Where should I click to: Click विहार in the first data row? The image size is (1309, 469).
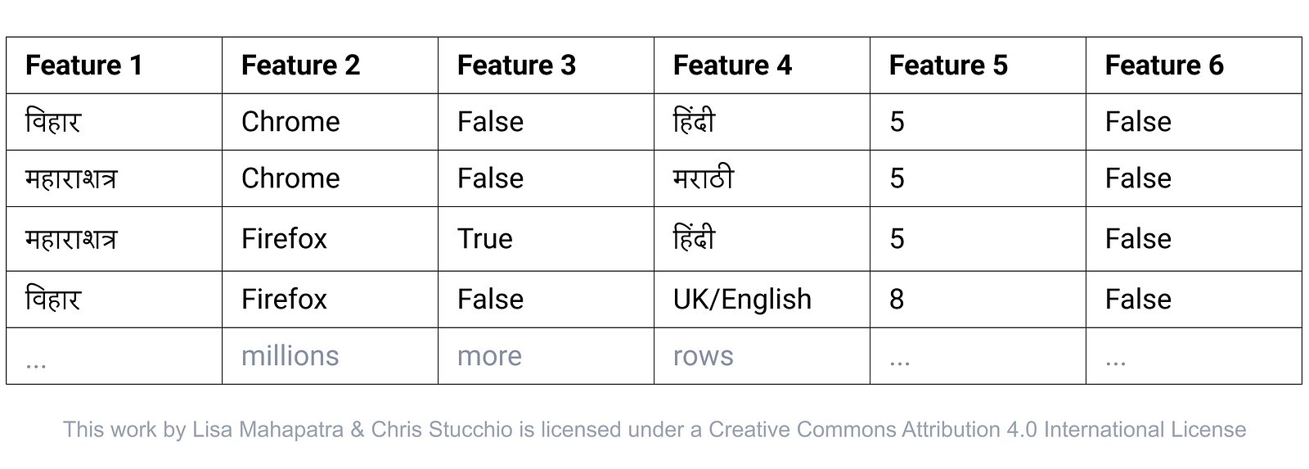(53, 122)
